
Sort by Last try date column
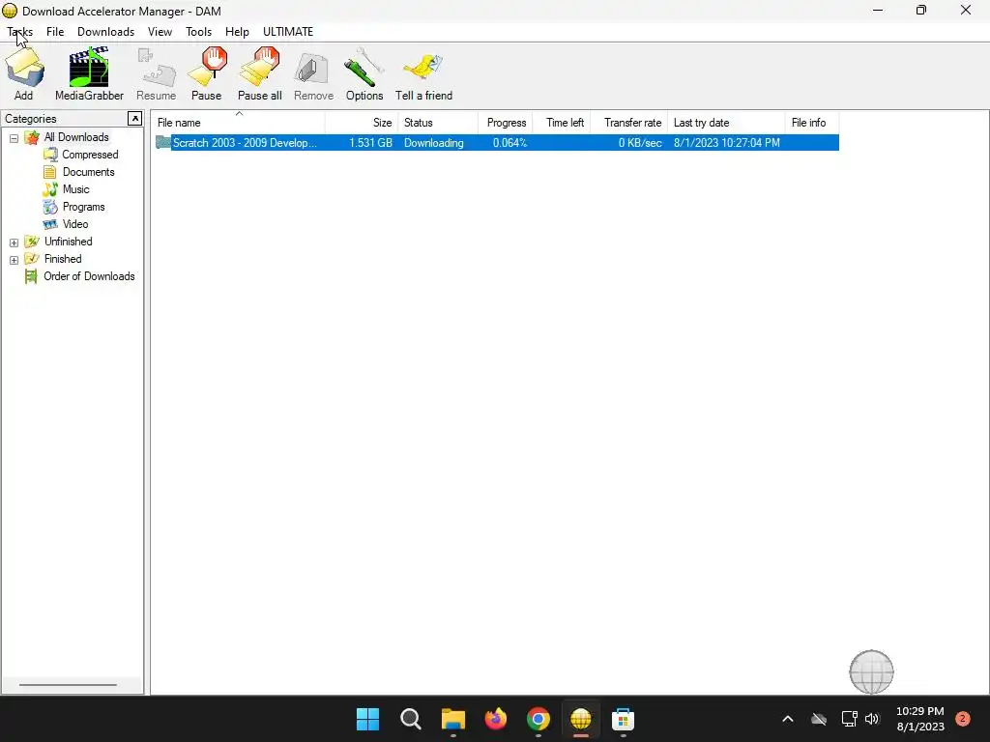[726, 123]
